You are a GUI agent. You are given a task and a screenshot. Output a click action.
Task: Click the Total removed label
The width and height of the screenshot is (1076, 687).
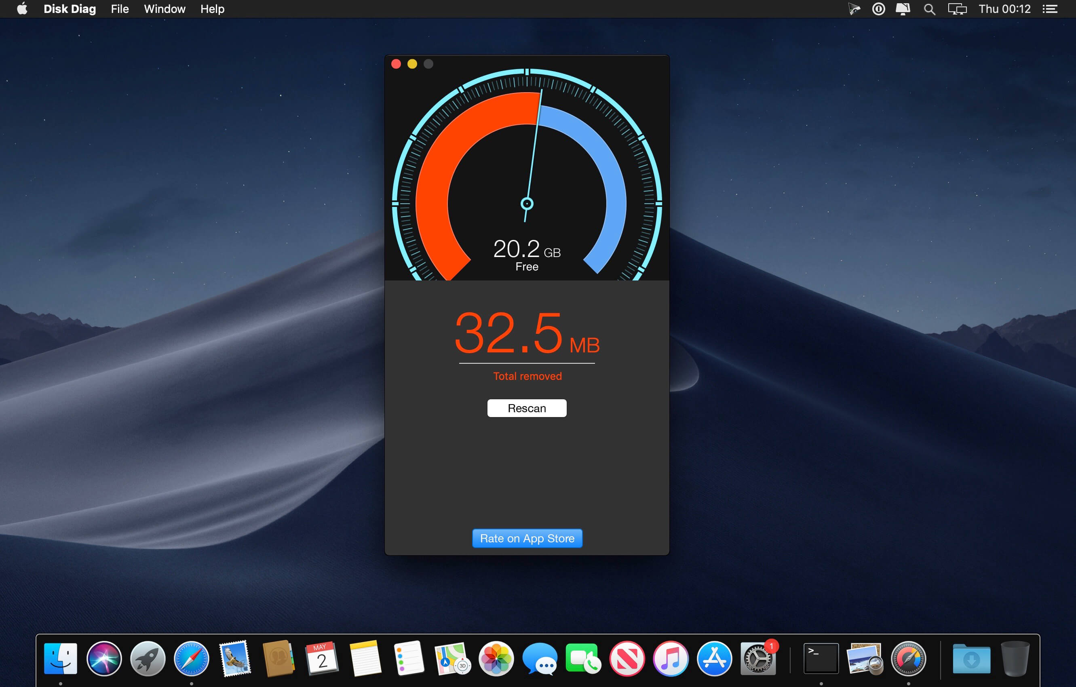pyautogui.click(x=527, y=376)
